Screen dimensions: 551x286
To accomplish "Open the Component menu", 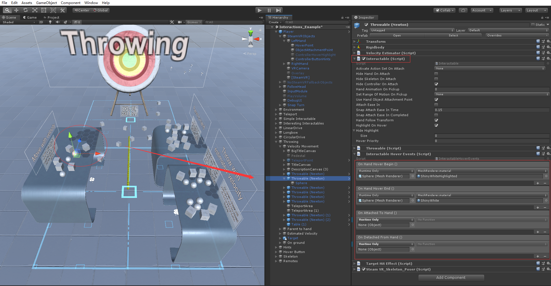I will 71,3.
